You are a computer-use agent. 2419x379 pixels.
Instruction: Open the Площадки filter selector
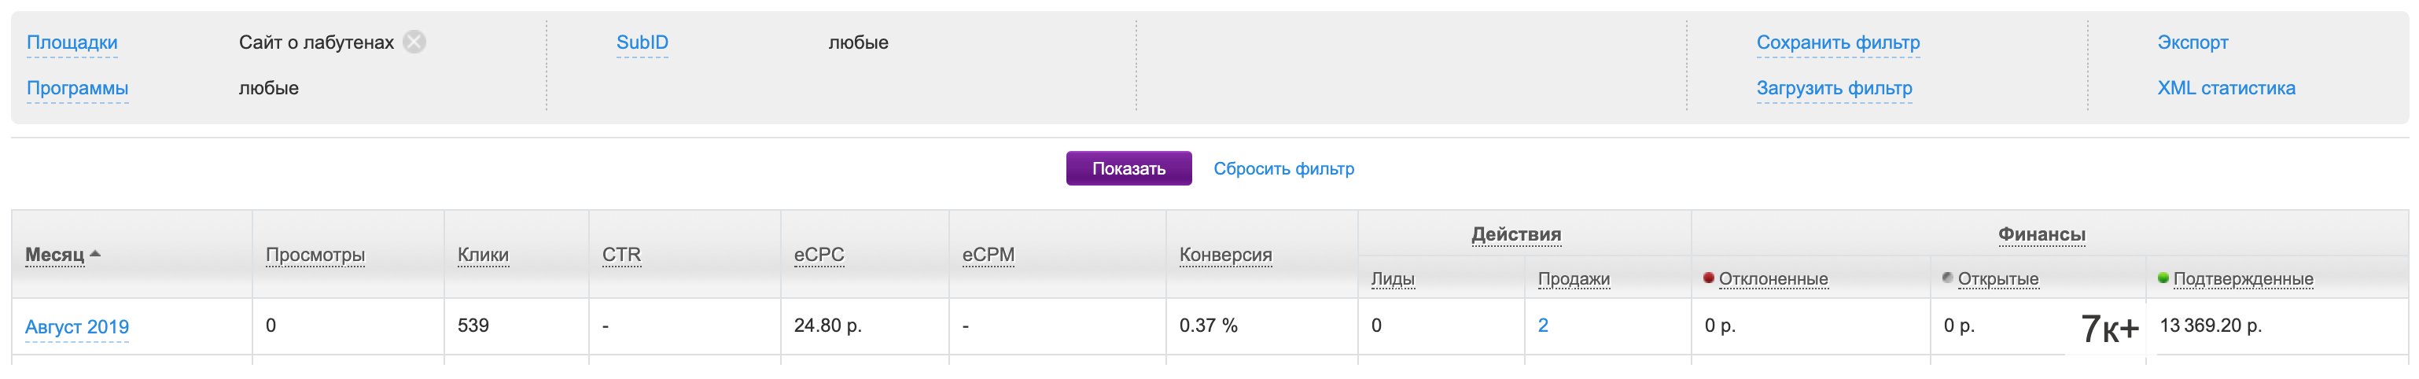(72, 42)
